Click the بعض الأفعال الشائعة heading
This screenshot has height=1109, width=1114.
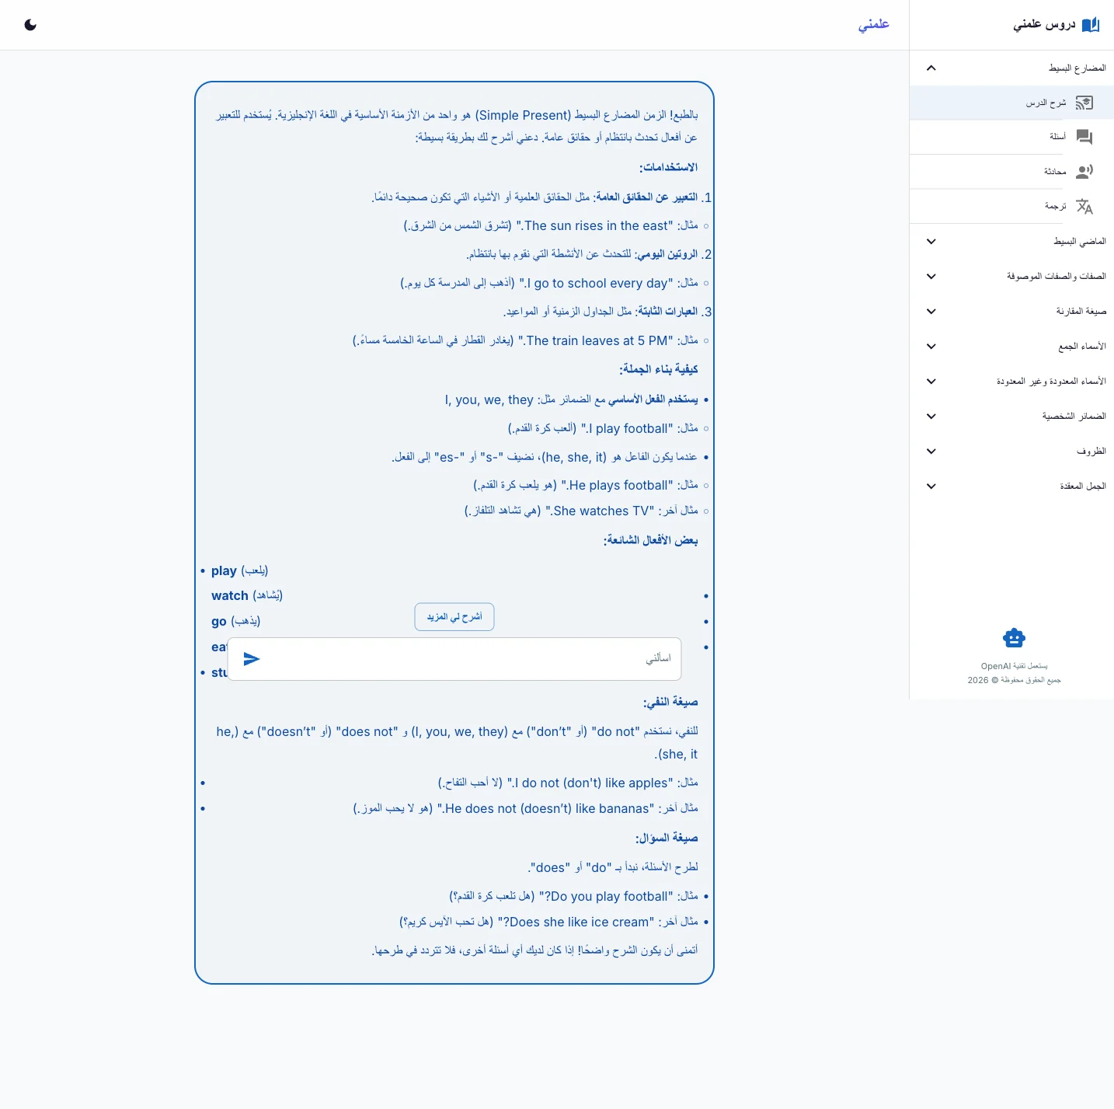click(x=650, y=540)
